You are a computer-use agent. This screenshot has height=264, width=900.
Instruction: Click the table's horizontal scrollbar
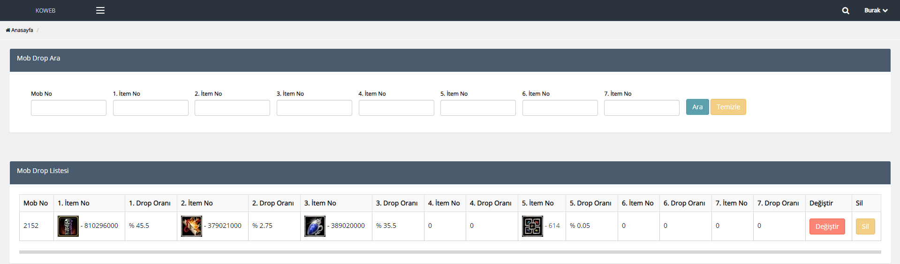[450, 252]
